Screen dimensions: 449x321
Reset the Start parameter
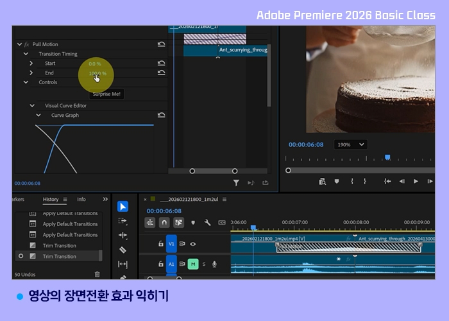point(162,63)
